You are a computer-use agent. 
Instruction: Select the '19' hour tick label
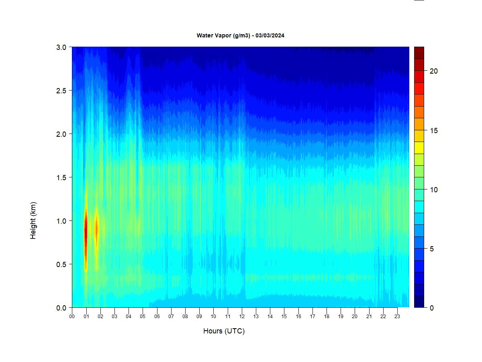coord(341,316)
